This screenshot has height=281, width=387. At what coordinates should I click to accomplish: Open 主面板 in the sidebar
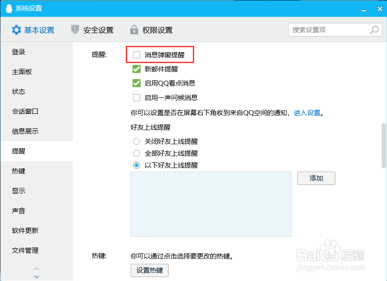point(37,72)
